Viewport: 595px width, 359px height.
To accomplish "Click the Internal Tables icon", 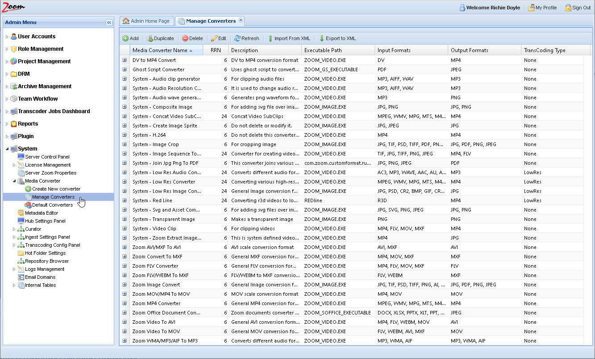I will coord(21,285).
